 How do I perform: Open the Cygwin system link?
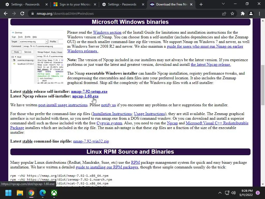click(x=109, y=123)
